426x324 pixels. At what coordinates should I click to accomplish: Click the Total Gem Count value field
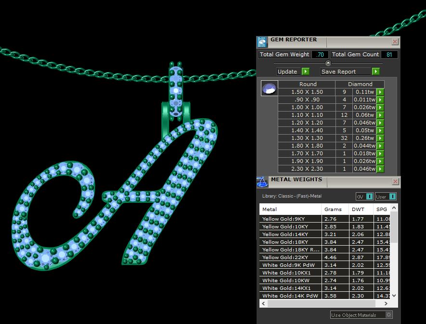coord(389,54)
